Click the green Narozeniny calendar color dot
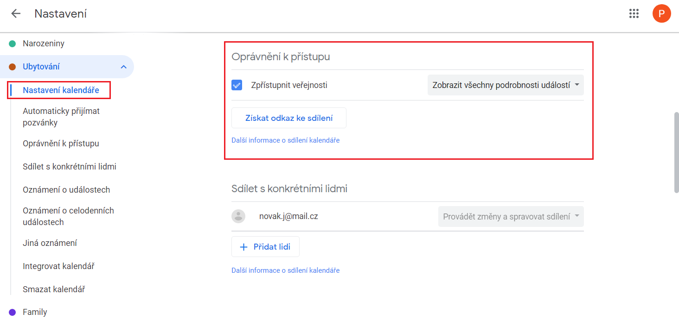 13,44
